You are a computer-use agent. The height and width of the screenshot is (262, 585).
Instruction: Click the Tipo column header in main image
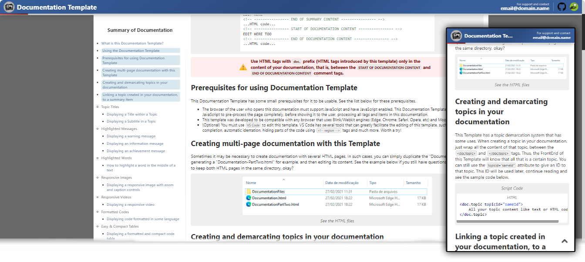point(373,183)
